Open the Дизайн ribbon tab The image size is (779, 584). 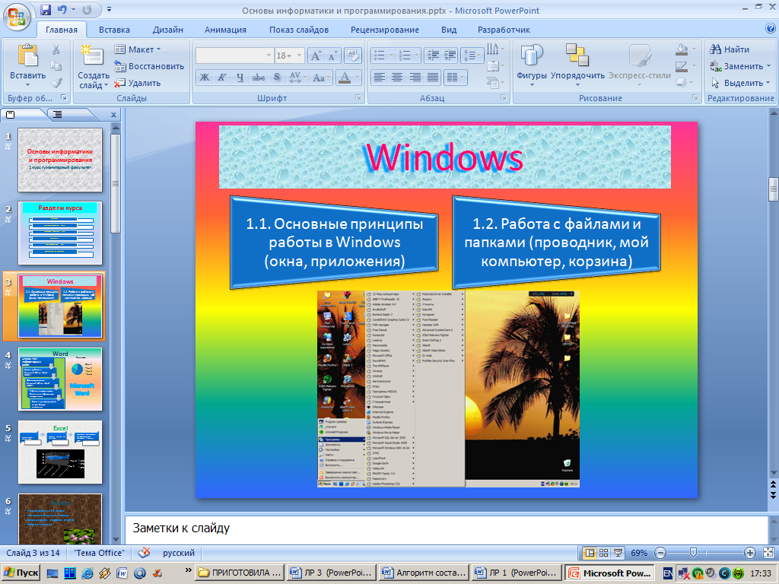168,30
